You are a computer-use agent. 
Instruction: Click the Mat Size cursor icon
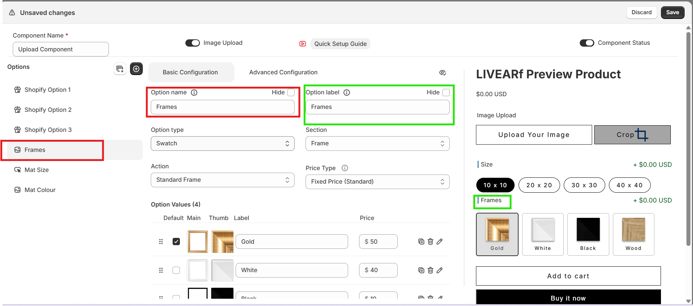pos(17,170)
